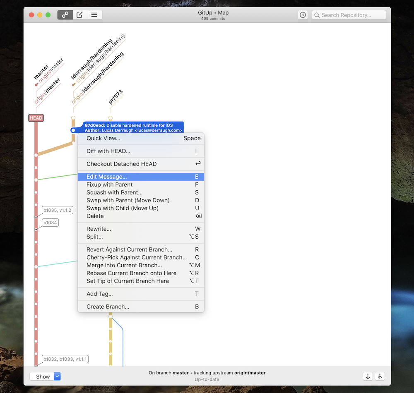Viewport: 414px width, 393px height.
Task: Open the commit compose view icon
Action: [79, 14]
